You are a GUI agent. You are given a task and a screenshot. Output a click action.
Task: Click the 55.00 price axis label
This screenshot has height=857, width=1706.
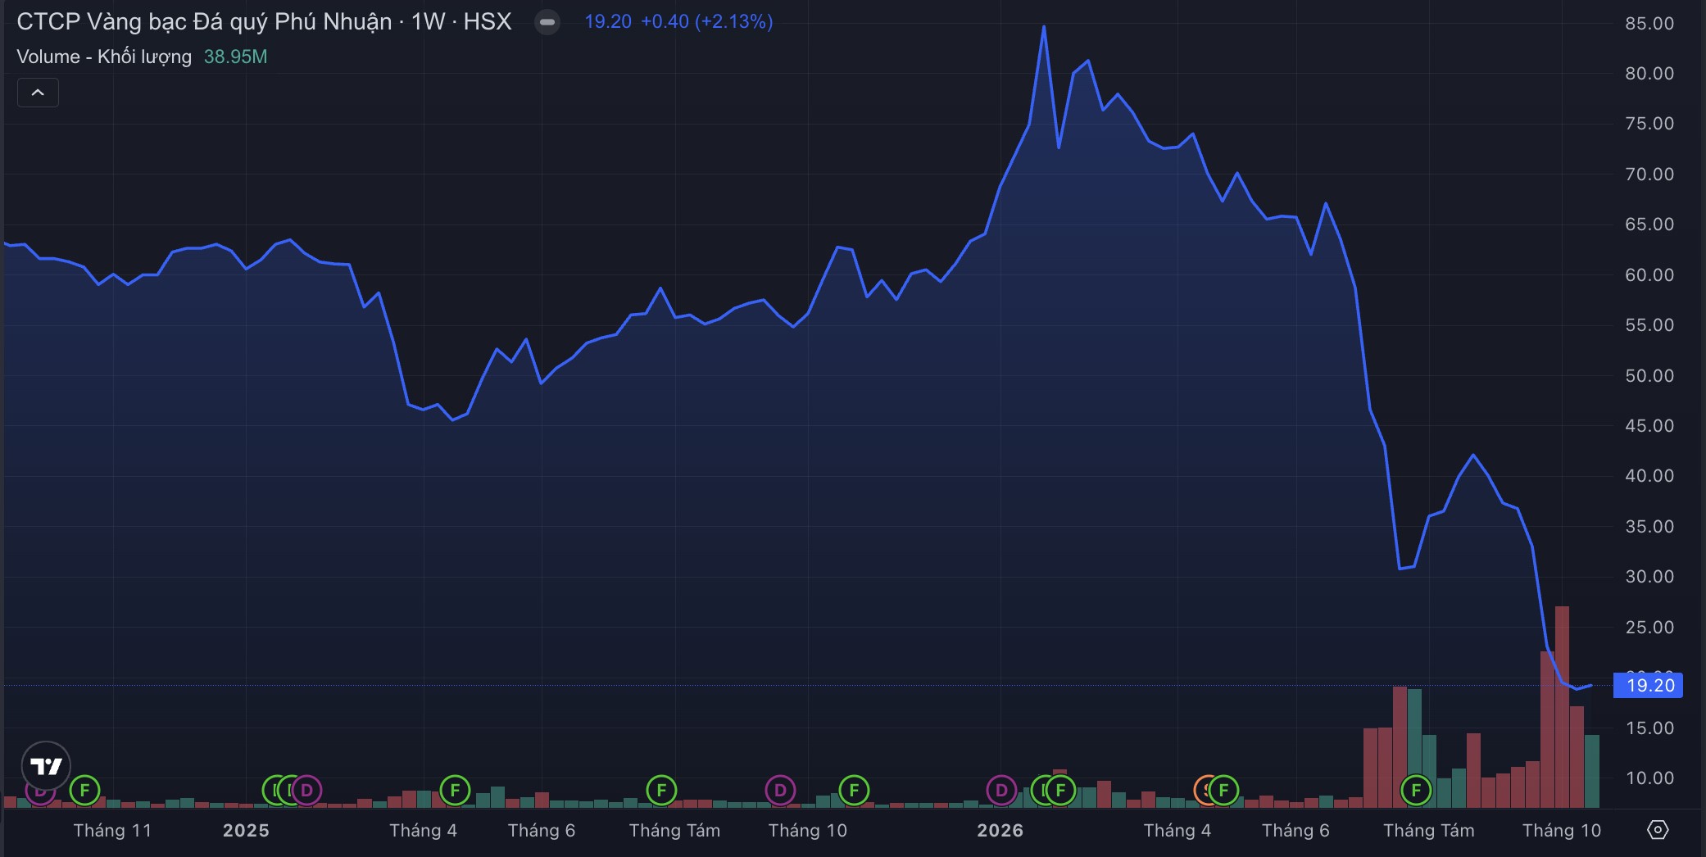pos(1649,325)
